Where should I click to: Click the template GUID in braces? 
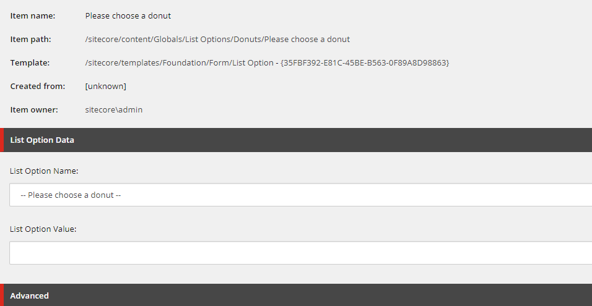365,63
